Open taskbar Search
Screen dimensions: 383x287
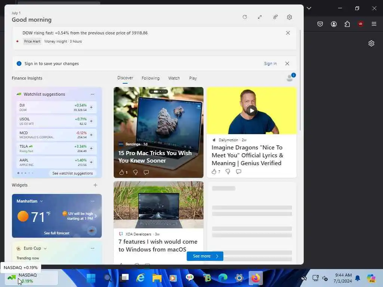click(x=107, y=278)
